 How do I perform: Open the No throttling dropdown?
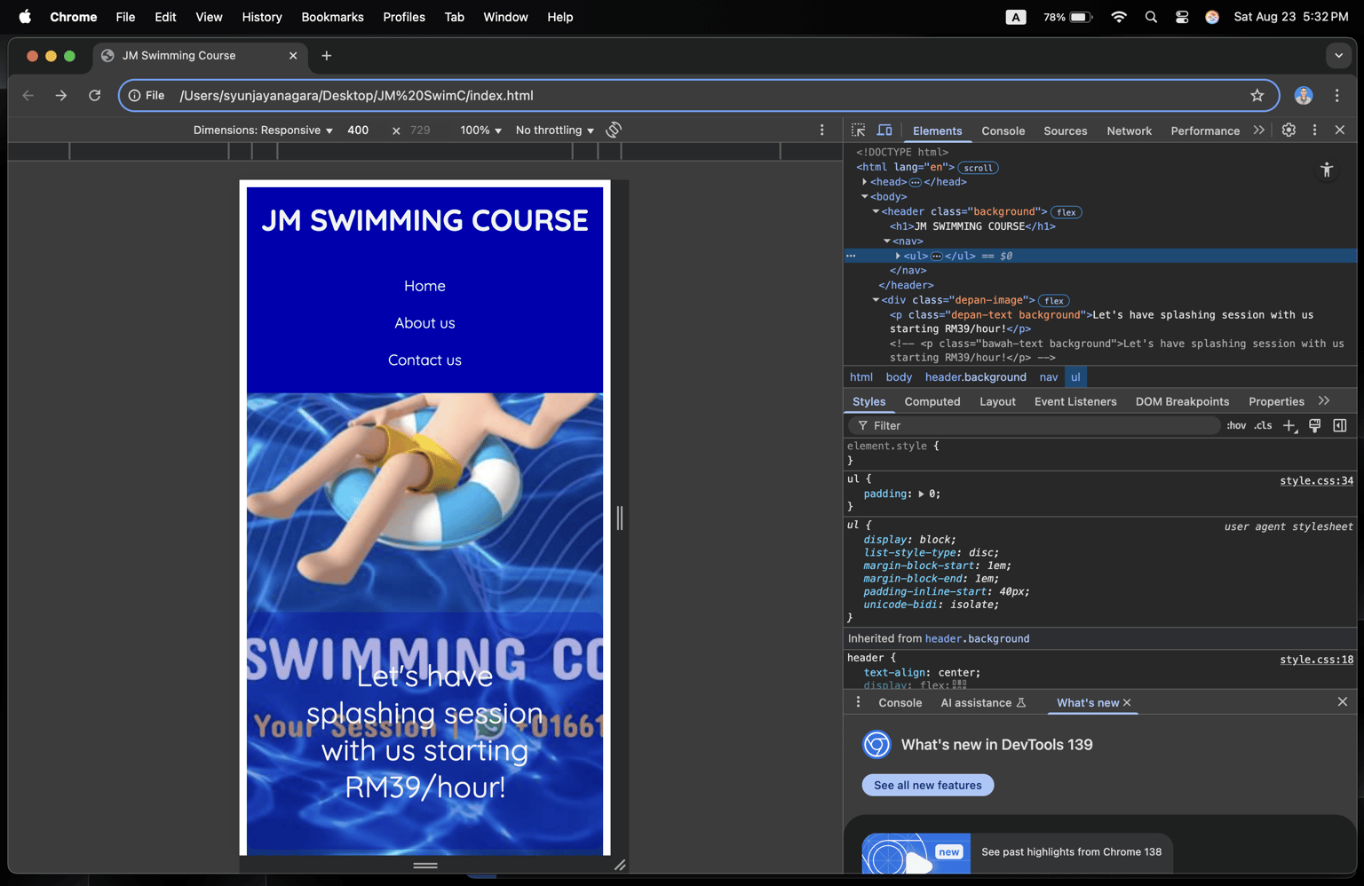(x=555, y=130)
